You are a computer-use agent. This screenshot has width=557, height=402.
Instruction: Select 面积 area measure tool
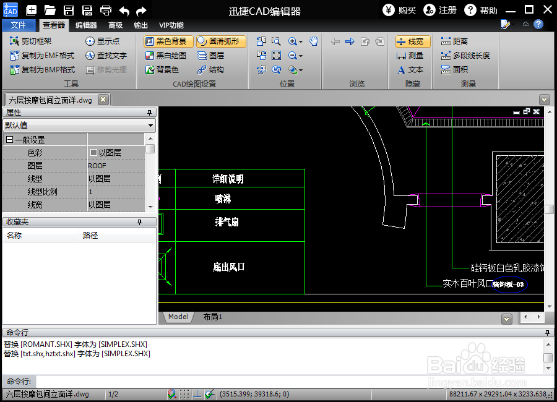[x=454, y=70]
